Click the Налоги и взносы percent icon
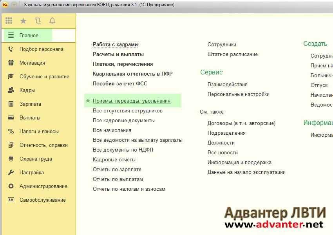This screenshot has height=235, width=333. point(11,132)
